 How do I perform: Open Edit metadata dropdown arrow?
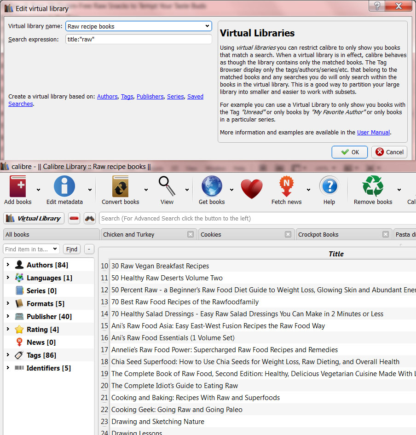pos(90,190)
